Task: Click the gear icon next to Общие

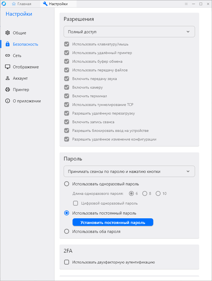Action: (8, 33)
